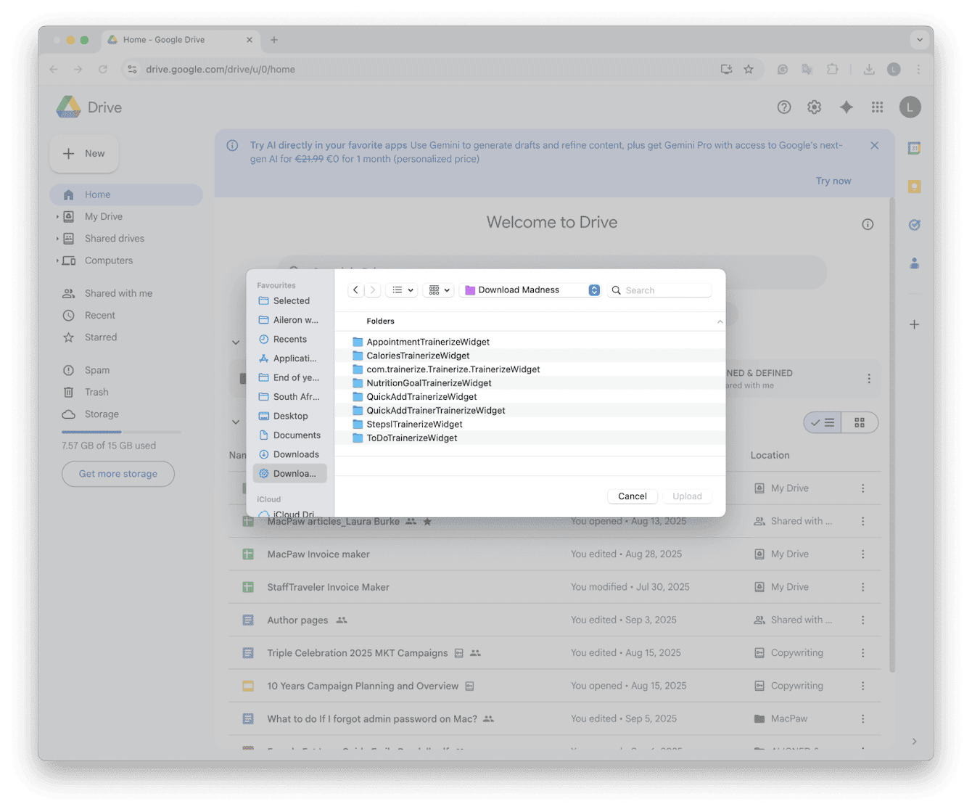Expand the Computers section in the sidebar
Image resolution: width=972 pixels, height=812 pixels.
pyautogui.click(x=58, y=261)
